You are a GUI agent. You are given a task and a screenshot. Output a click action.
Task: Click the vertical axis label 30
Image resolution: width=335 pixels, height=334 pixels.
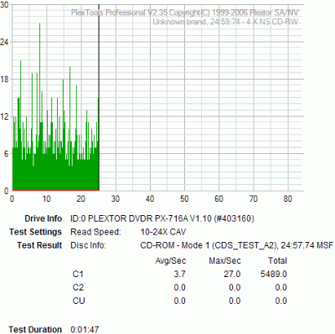tap(4, 4)
